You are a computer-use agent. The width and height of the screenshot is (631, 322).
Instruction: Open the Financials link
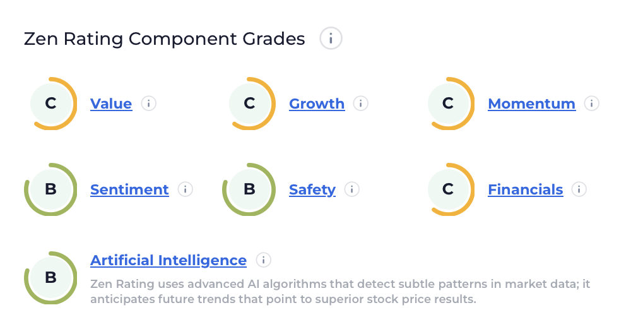(x=525, y=189)
